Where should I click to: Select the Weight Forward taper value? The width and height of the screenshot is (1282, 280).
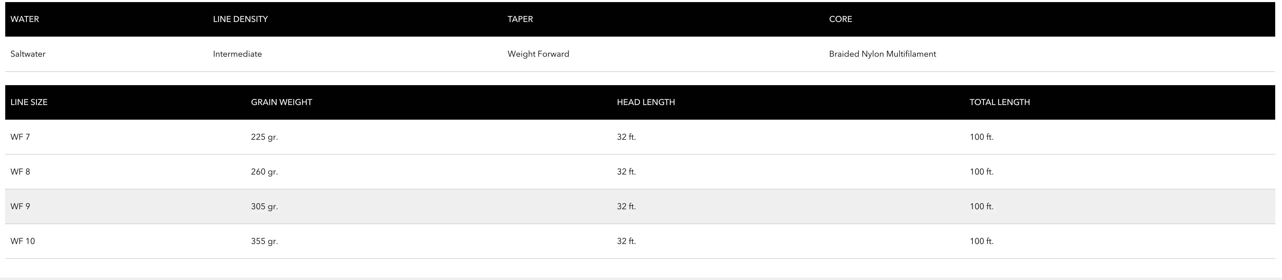[538, 54]
